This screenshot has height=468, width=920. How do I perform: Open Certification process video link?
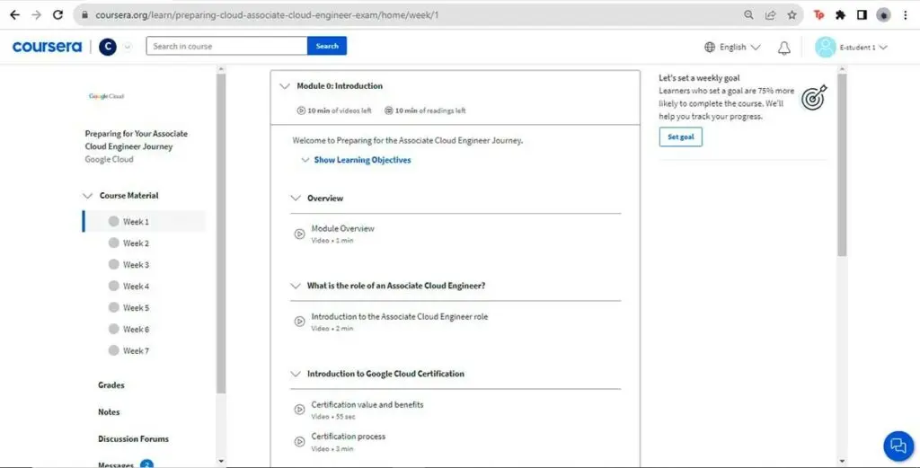[x=349, y=437]
